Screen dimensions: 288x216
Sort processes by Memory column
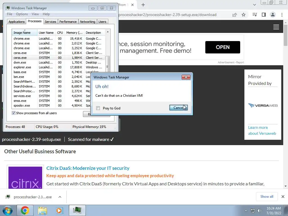click(x=74, y=33)
